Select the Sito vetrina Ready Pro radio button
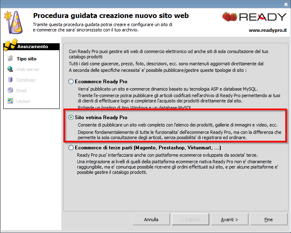The image size is (291, 233). point(71,118)
